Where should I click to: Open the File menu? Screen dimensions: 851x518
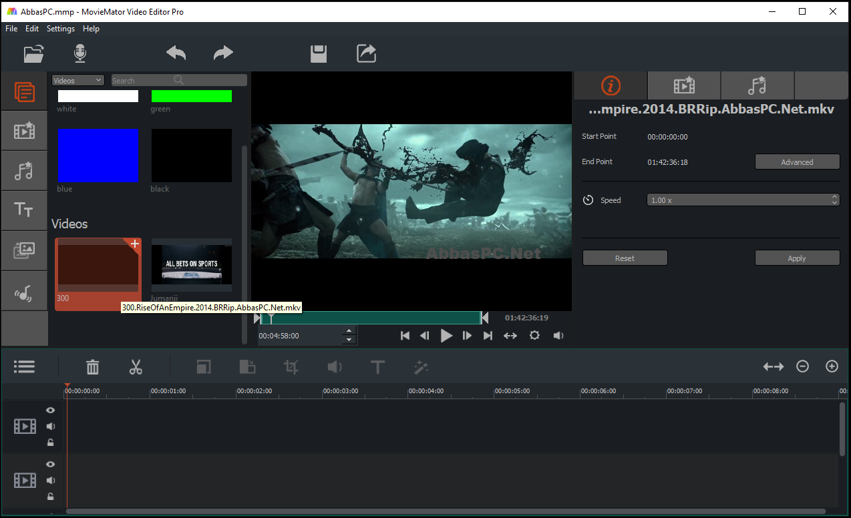(x=11, y=29)
